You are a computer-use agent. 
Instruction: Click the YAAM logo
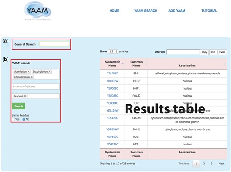click(x=37, y=11)
